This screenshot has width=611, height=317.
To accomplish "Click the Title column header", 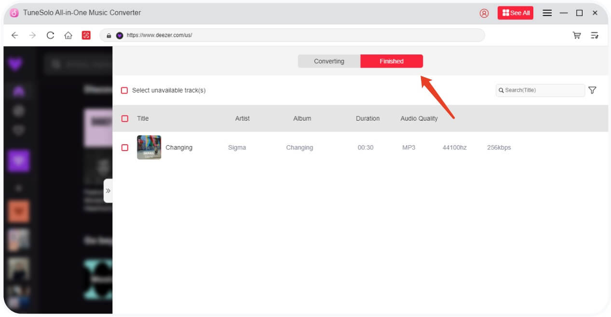I will point(143,118).
